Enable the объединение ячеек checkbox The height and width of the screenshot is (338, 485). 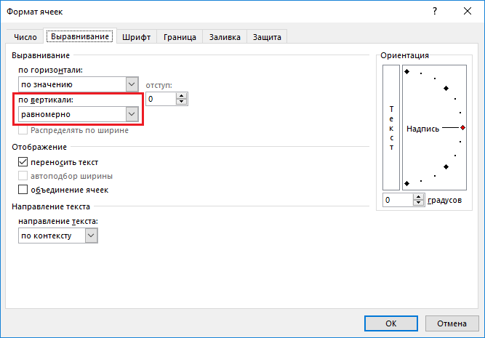(23, 190)
